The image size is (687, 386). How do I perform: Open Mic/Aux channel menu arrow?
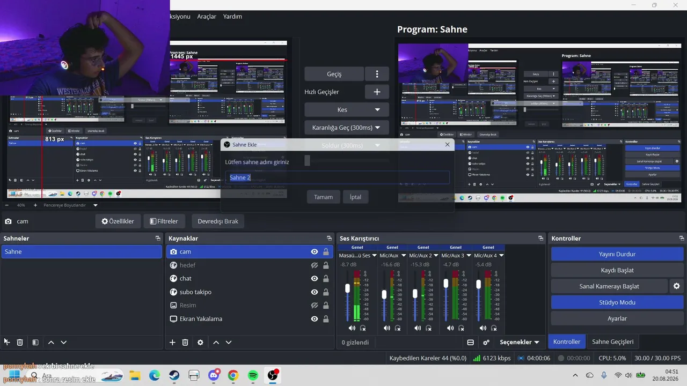403,256
